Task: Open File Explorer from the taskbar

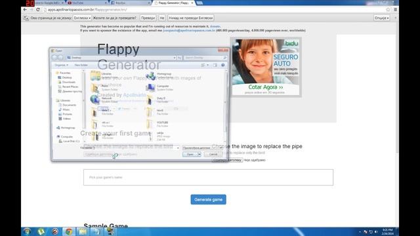Action: (x=83, y=231)
